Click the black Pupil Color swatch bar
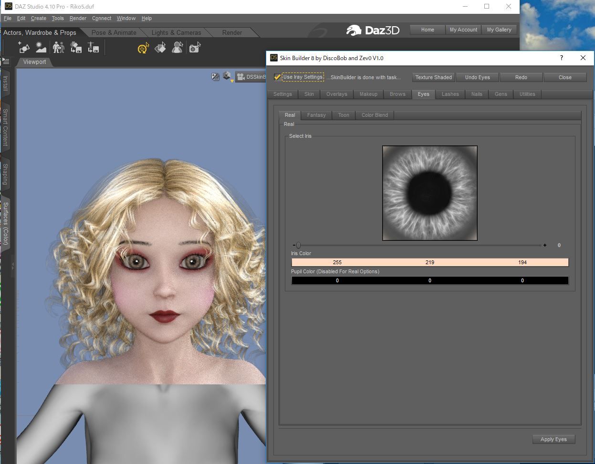Screen dimensions: 595x464 tap(430, 280)
